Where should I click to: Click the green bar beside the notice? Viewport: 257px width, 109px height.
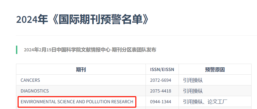point(17,50)
